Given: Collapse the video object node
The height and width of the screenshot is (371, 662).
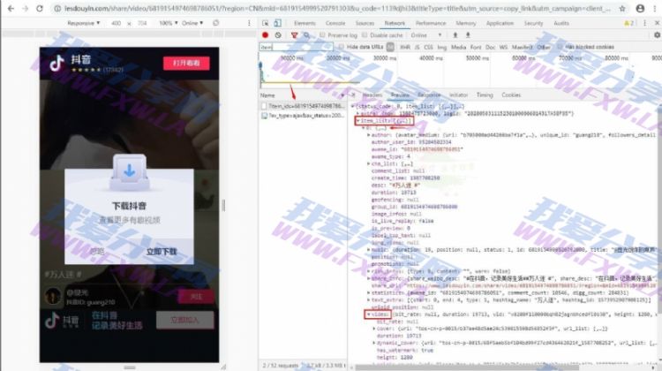Looking at the screenshot, I should [369, 314].
